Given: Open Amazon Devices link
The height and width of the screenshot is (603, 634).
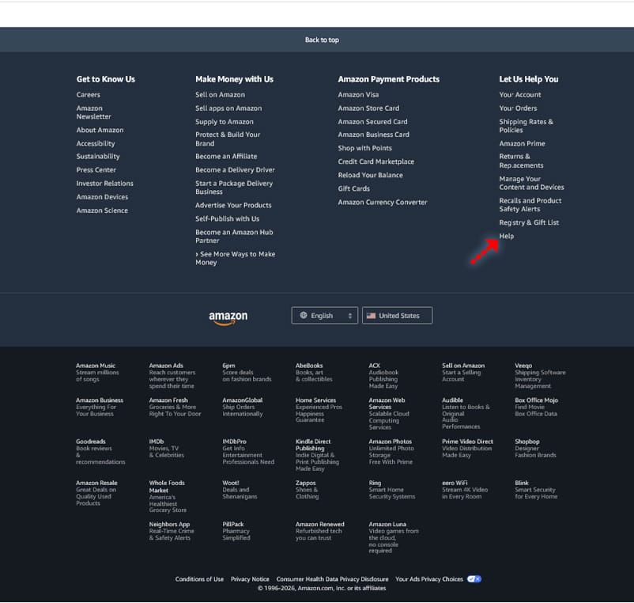Looking at the screenshot, I should click(102, 197).
